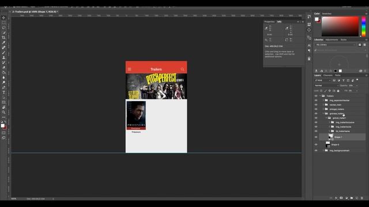Hide the Shape 7 layer
The image size is (369, 207).
(316, 137)
